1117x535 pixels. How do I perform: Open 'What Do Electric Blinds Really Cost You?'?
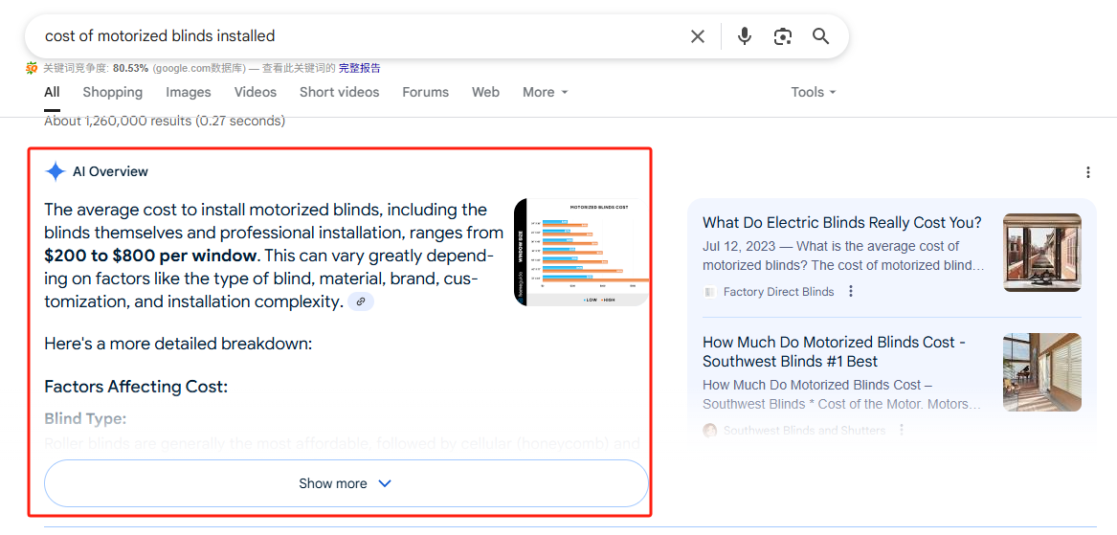(842, 222)
